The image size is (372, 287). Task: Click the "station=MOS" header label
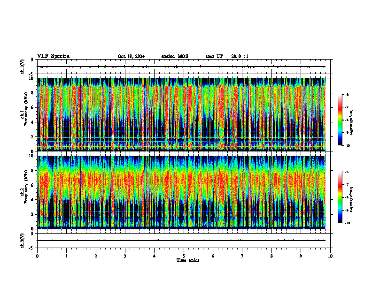[x=175, y=56]
